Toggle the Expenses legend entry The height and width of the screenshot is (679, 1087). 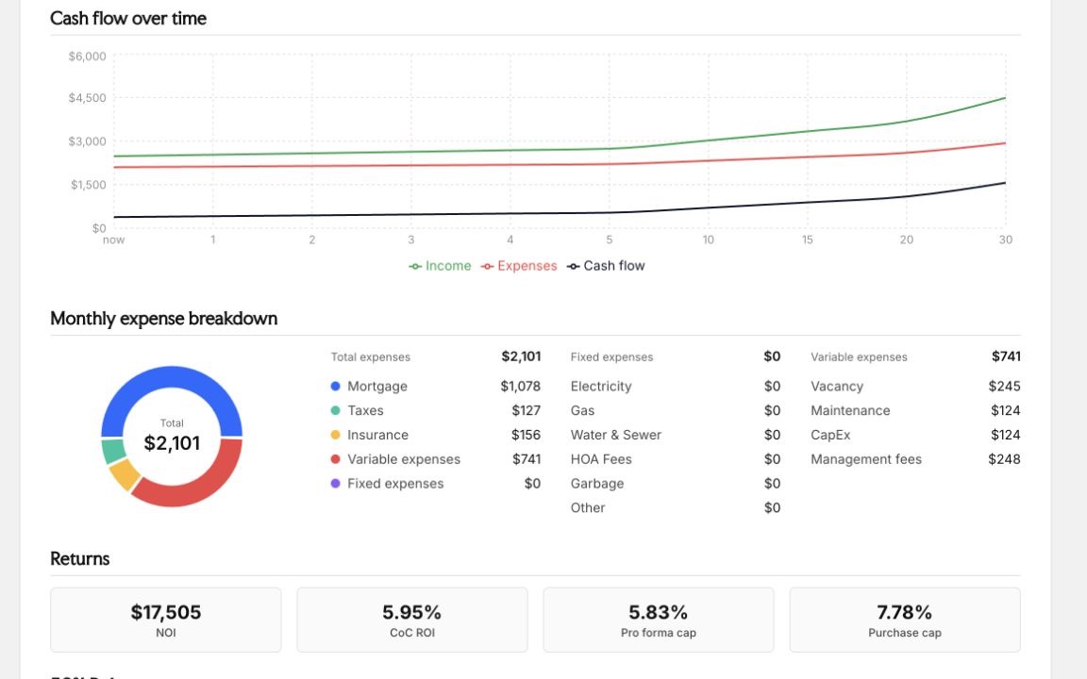tap(519, 266)
